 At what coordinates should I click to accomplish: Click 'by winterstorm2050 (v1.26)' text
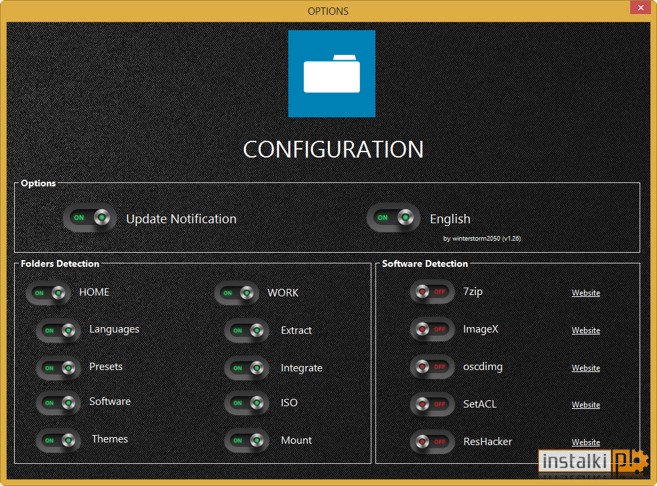tap(482, 239)
